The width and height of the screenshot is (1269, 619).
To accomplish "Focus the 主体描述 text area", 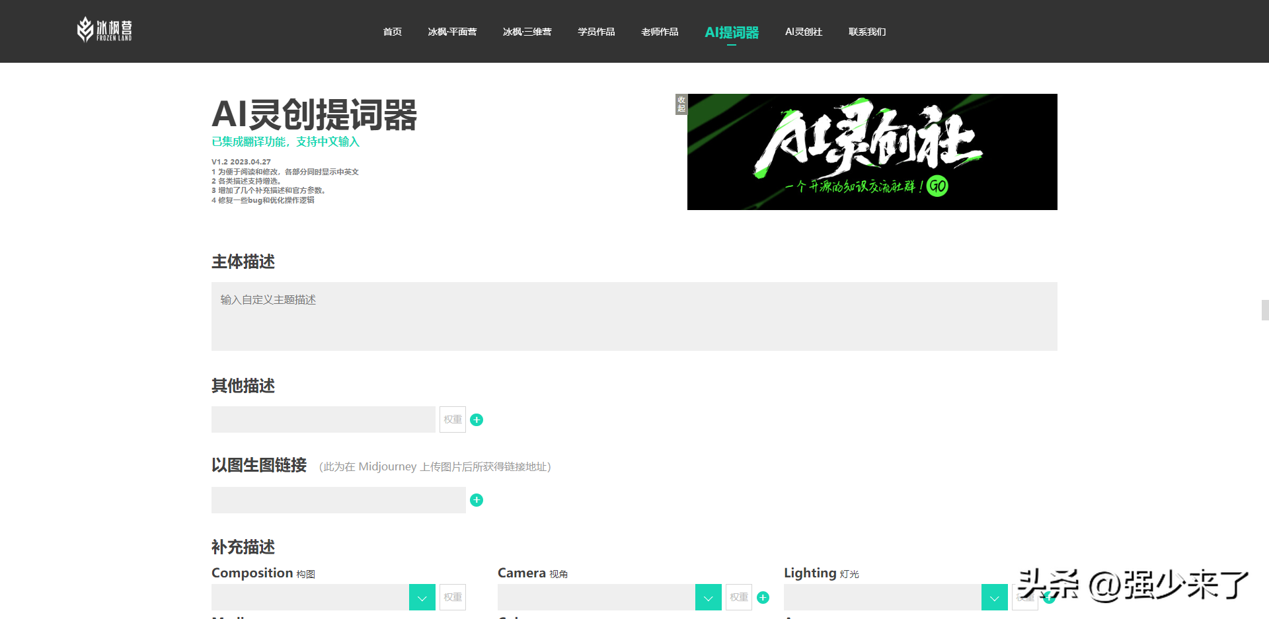I will click(x=634, y=316).
